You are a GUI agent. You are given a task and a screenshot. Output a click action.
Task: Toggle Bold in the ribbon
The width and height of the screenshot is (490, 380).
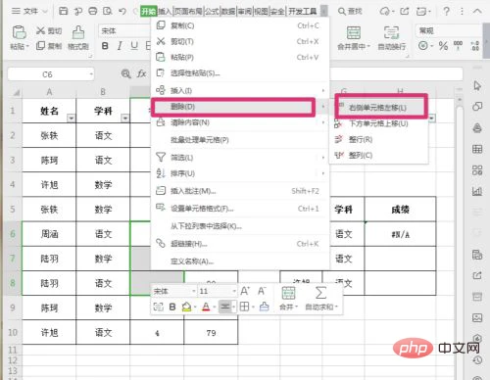(x=105, y=46)
